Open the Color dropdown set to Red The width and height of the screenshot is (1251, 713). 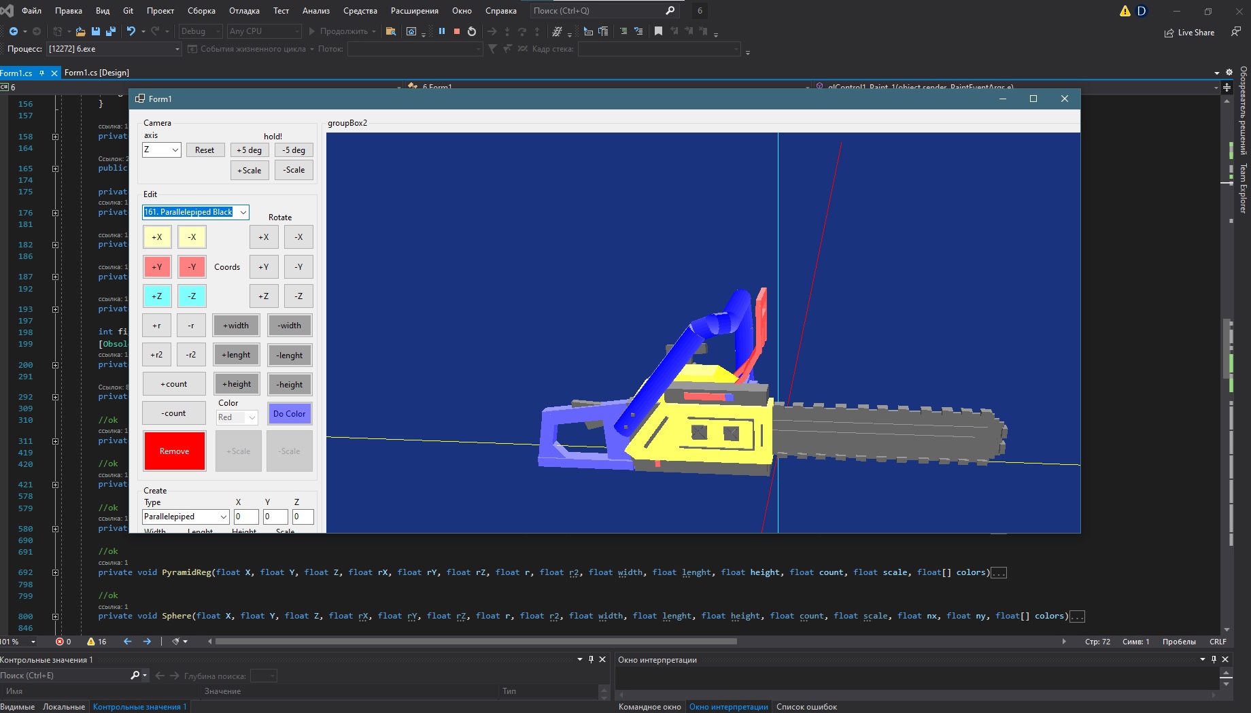[237, 417]
